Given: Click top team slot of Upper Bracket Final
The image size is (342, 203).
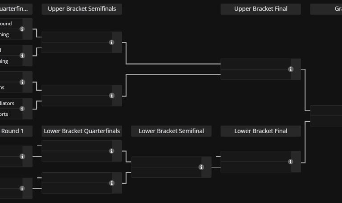Looking at the screenshot, I should click(254, 64).
